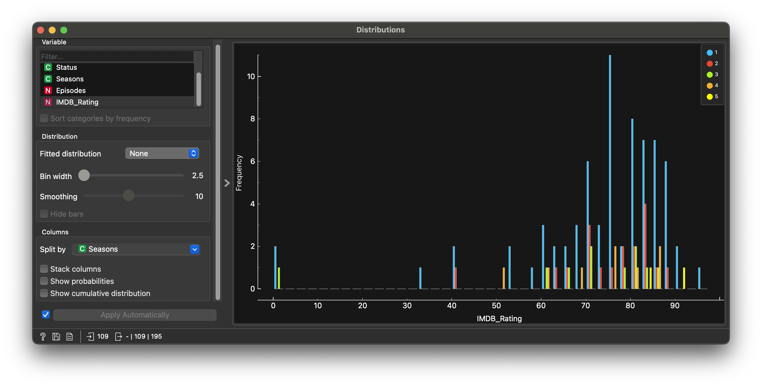
Task: Open the report document icon
Action: (70, 336)
